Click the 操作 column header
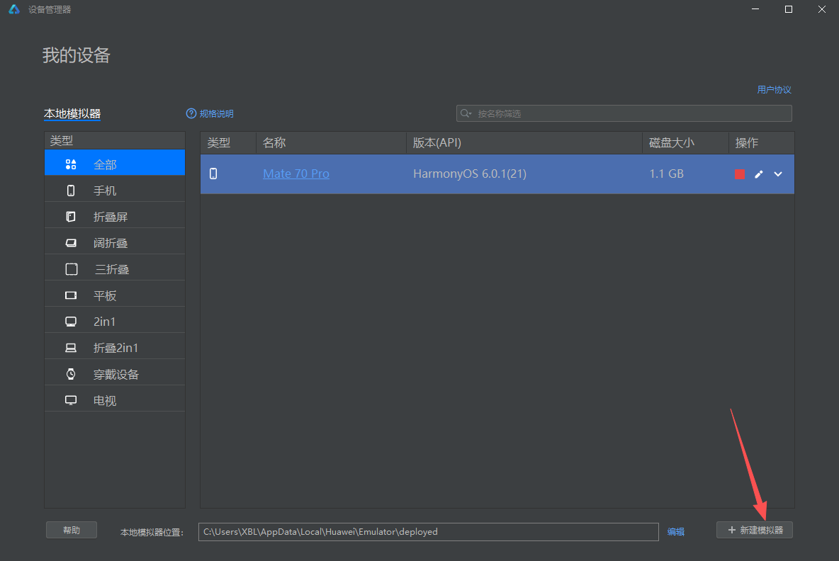Viewport: 839px width, 561px height. tap(762, 143)
